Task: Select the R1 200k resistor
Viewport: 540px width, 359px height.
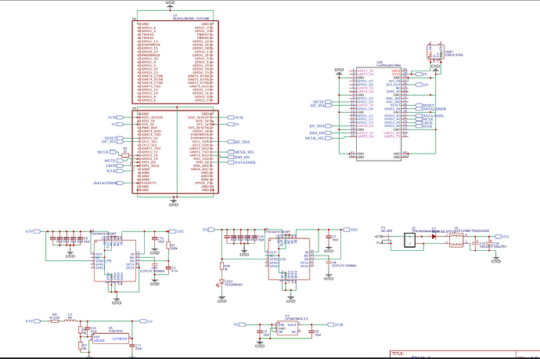Action: 168,245
